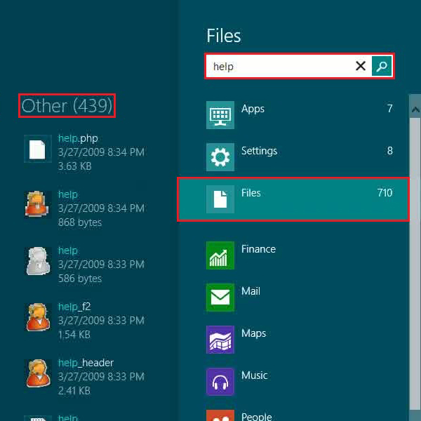Click the Settings label in search scopes
421x421 pixels.
coord(259,151)
